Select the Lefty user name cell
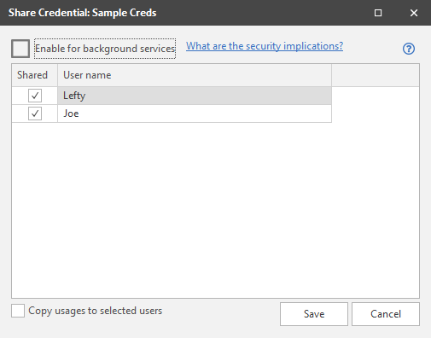Image resolution: width=431 pixels, height=338 pixels. pos(195,96)
